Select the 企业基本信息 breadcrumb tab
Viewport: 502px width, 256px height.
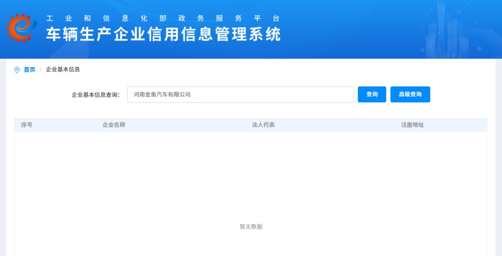[63, 70]
